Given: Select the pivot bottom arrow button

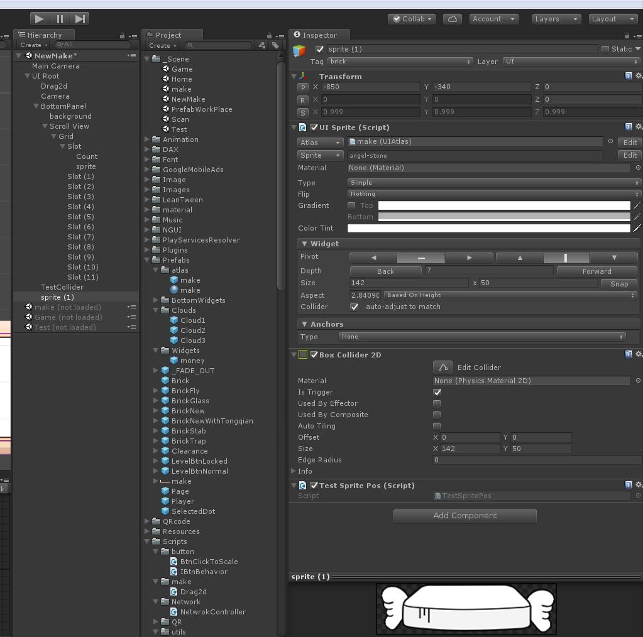Looking at the screenshot, I should pyautogui.click(x=614, y=258).
